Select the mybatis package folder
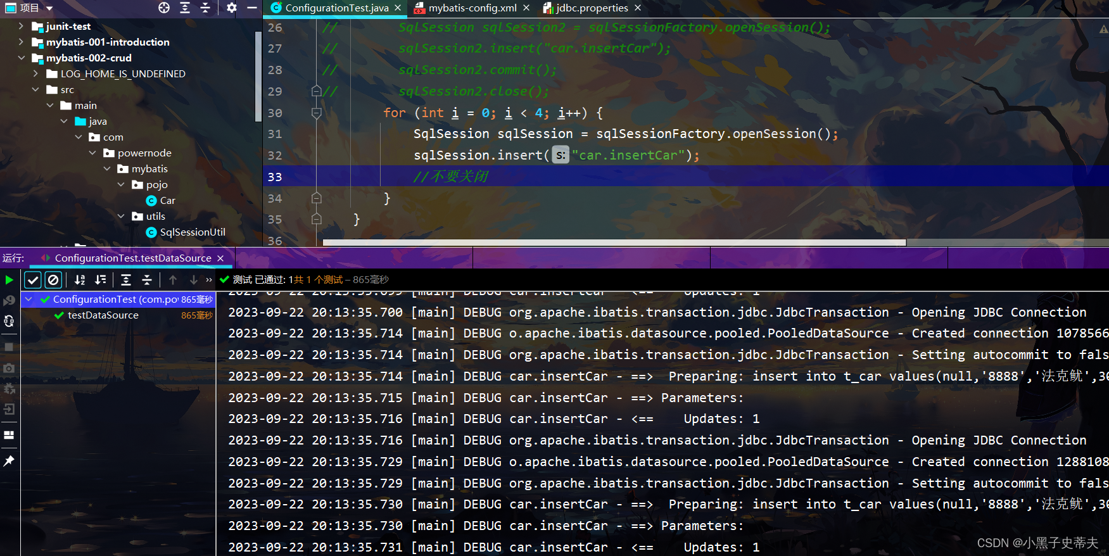Viewport: 1109px width, 556px height. pos(143,168)
